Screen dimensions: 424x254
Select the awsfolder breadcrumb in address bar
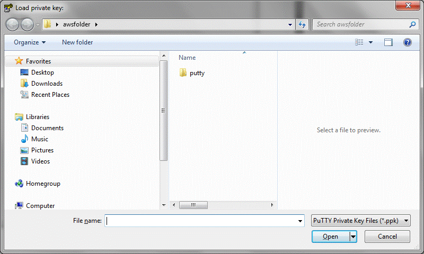tap(76, 24)
